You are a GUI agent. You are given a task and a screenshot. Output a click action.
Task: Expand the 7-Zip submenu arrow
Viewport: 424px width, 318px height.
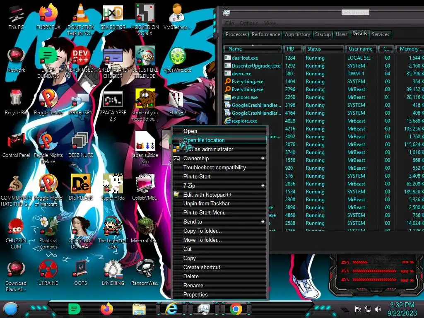263,185
